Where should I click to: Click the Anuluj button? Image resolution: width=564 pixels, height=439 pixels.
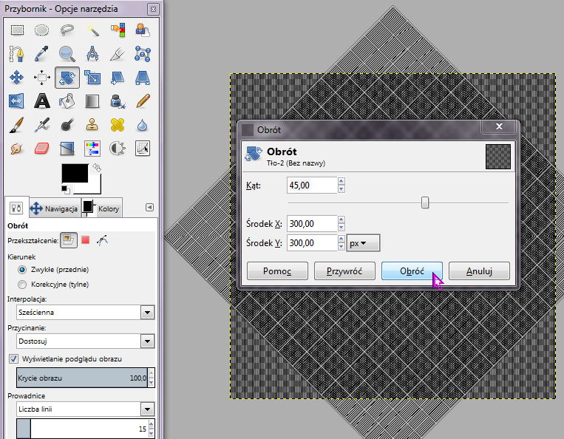(x=479, y=271)
